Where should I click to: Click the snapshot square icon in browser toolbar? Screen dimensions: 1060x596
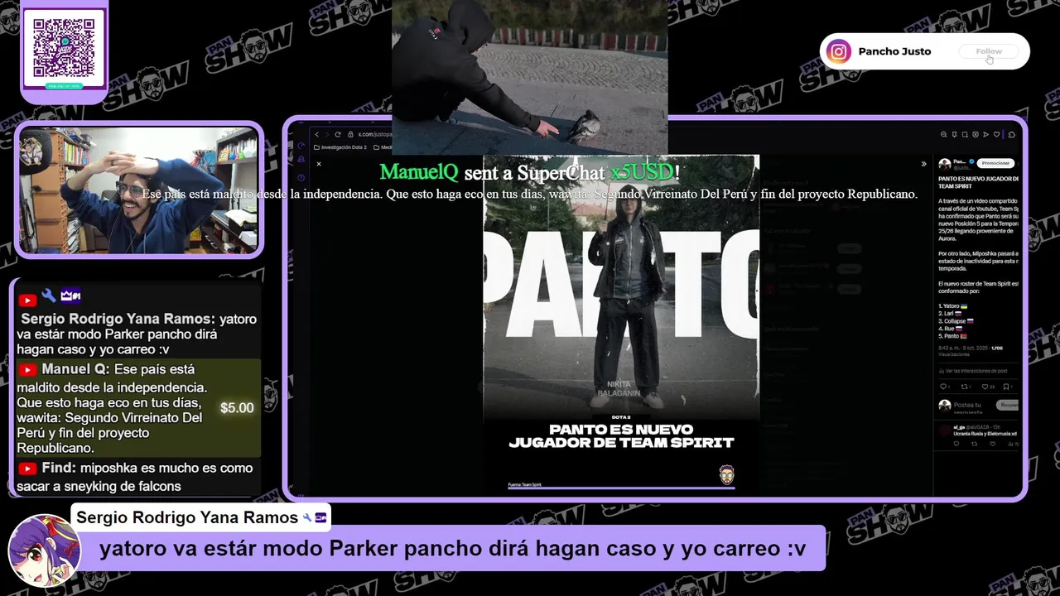(x=965, y=134)
